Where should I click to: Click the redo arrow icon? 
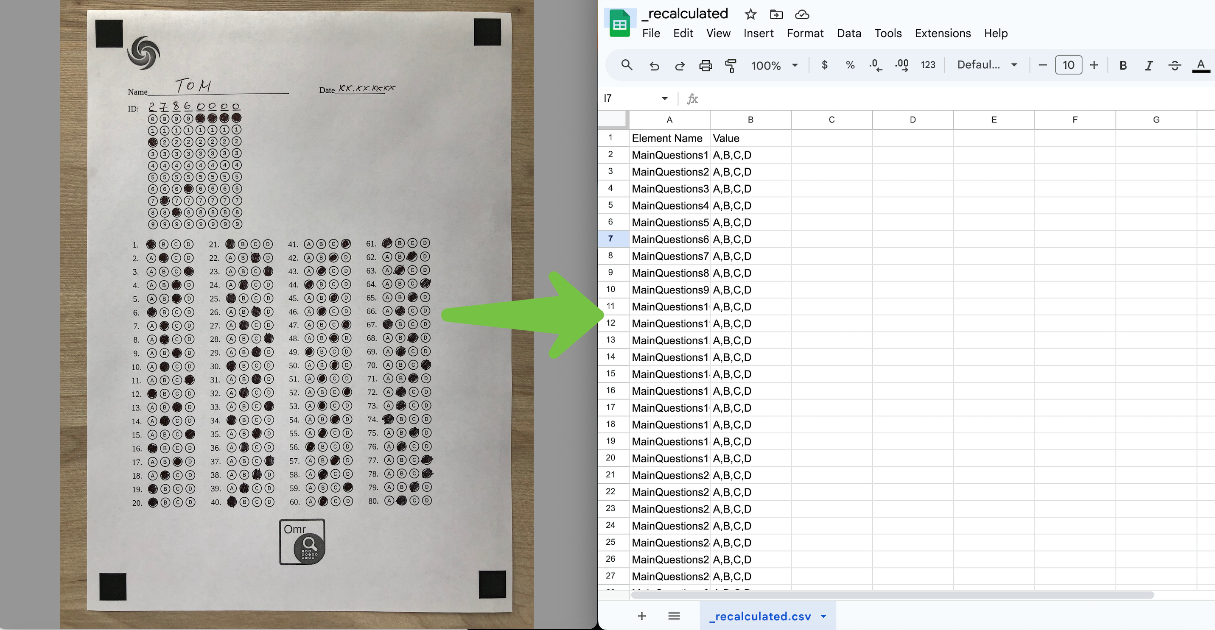click(x=679, y=64)
